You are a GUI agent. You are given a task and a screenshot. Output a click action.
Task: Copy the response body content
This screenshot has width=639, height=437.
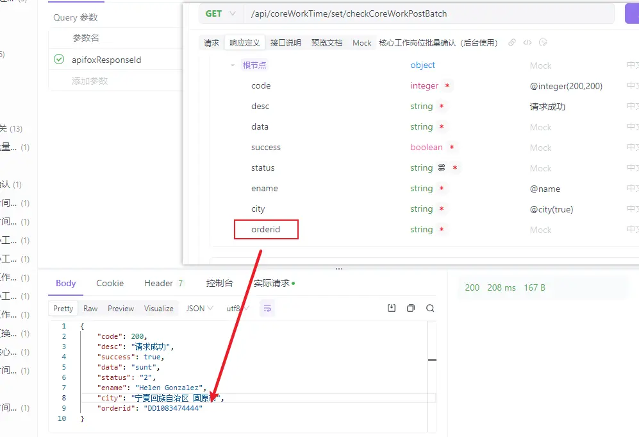click(x=411, y=308)
